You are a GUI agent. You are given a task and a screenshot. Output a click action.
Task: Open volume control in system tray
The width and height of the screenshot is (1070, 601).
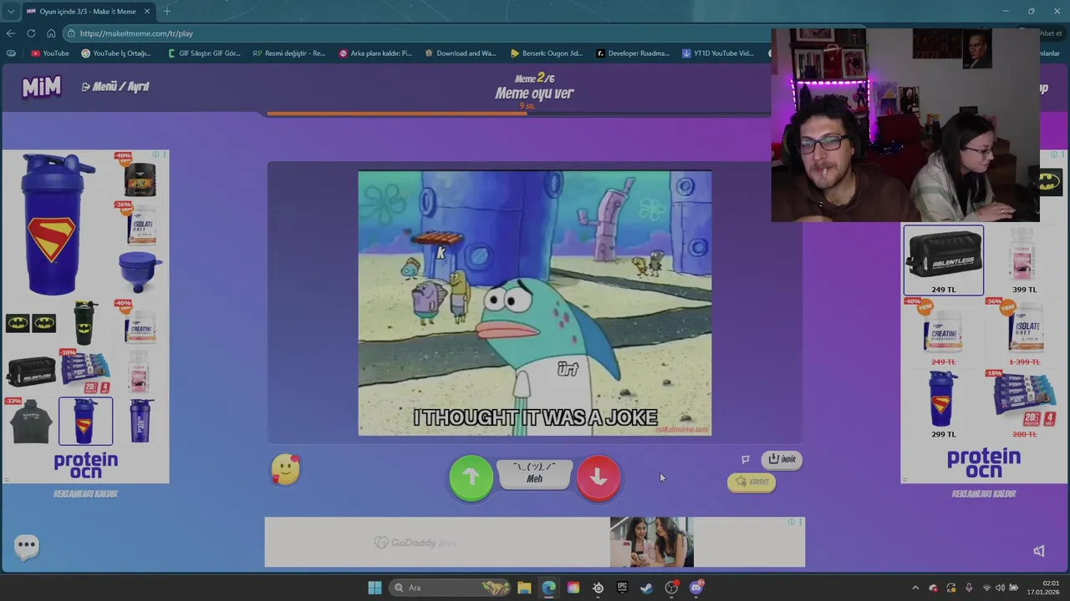coord(1001,588)
